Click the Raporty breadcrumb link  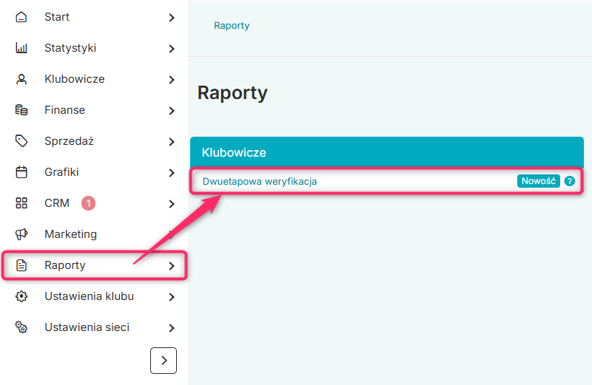[232, 26]
